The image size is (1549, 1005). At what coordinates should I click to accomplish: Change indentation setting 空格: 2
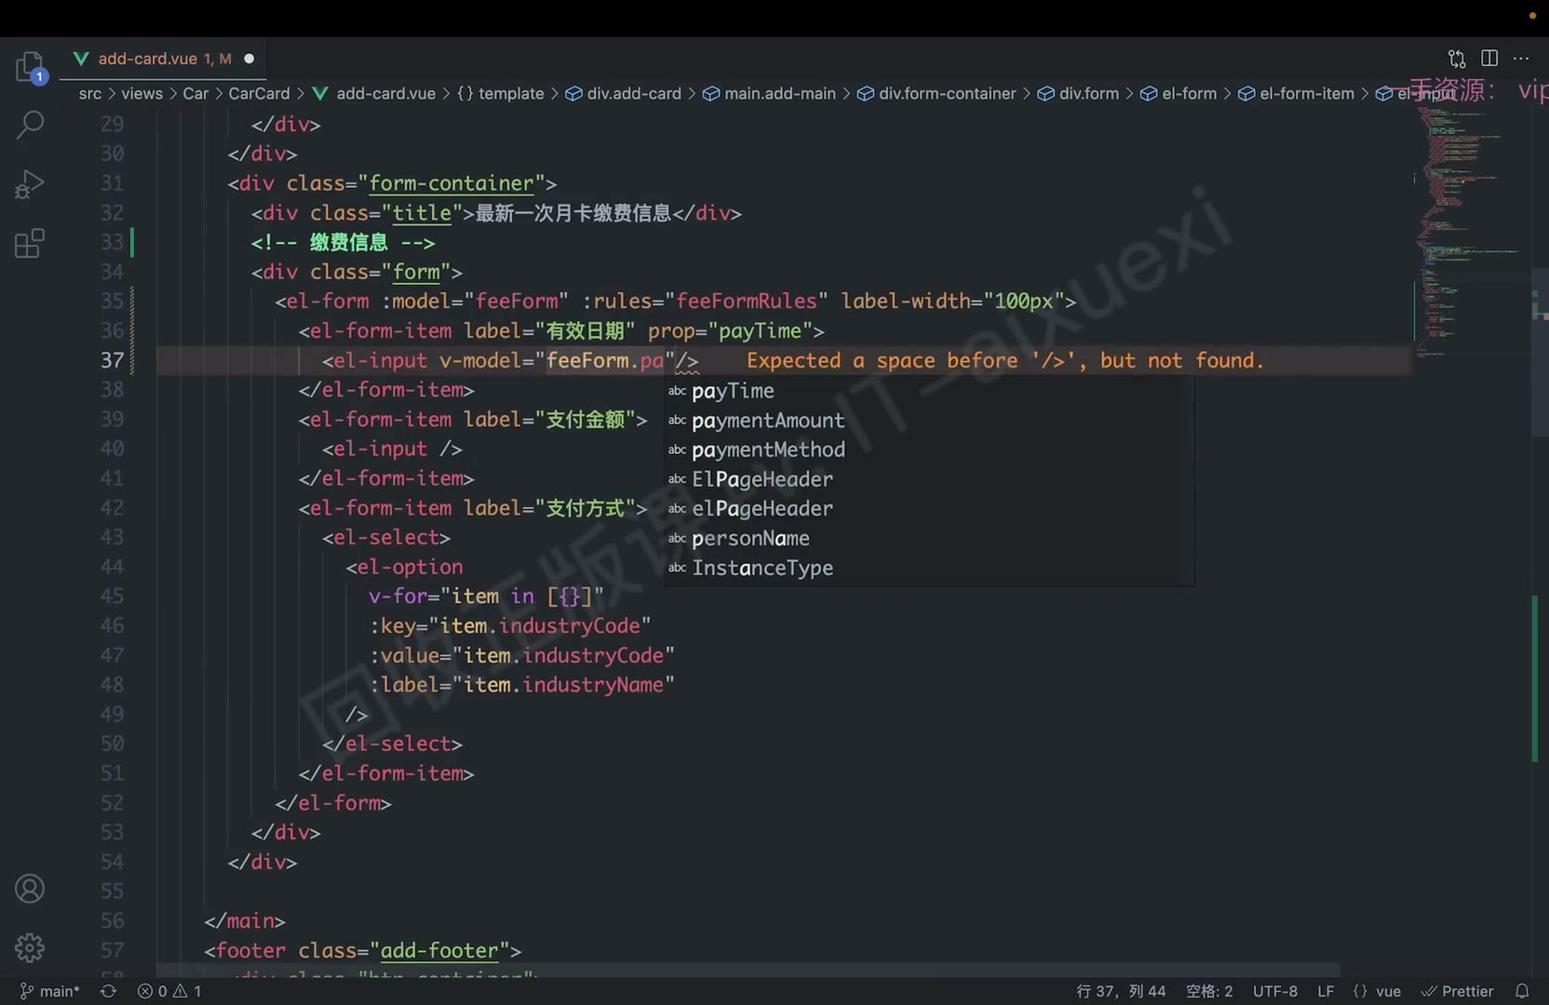click(x=1209, y=991)
